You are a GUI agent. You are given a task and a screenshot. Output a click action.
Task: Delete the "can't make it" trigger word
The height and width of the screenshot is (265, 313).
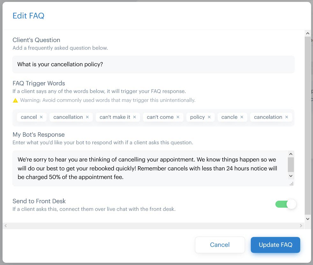[x=135, y=117]
